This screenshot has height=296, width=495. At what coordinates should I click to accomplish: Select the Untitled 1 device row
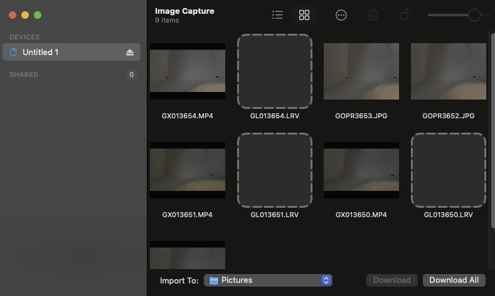point(72,52)
